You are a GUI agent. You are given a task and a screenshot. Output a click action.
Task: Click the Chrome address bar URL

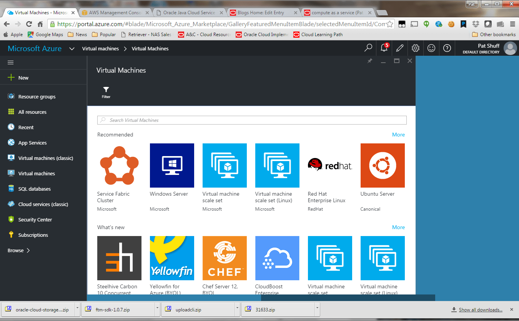pyautogui.click(x=221, y=24)
